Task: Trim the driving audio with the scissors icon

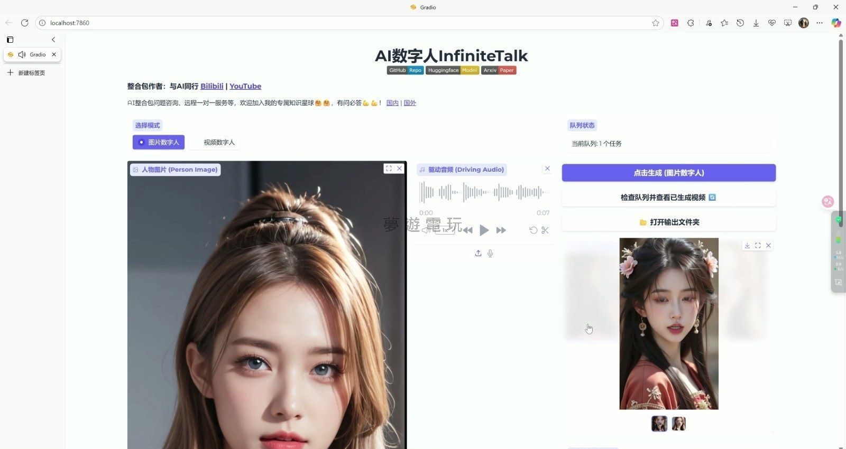Action: (x=545, y=230)
